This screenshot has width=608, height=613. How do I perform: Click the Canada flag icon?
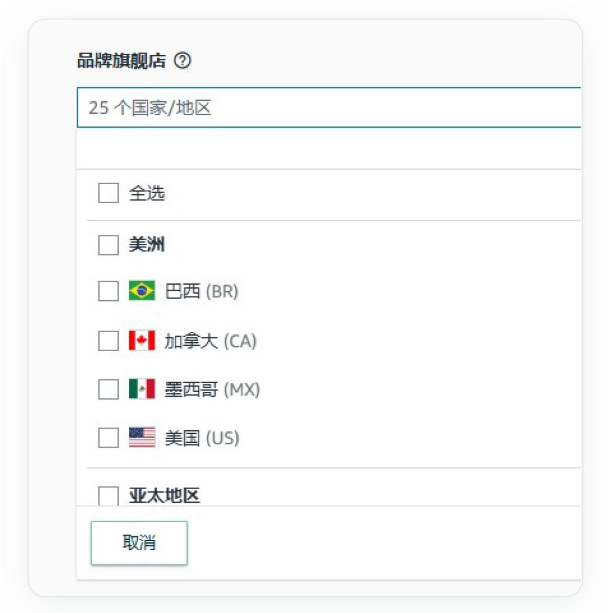(142, 341)
